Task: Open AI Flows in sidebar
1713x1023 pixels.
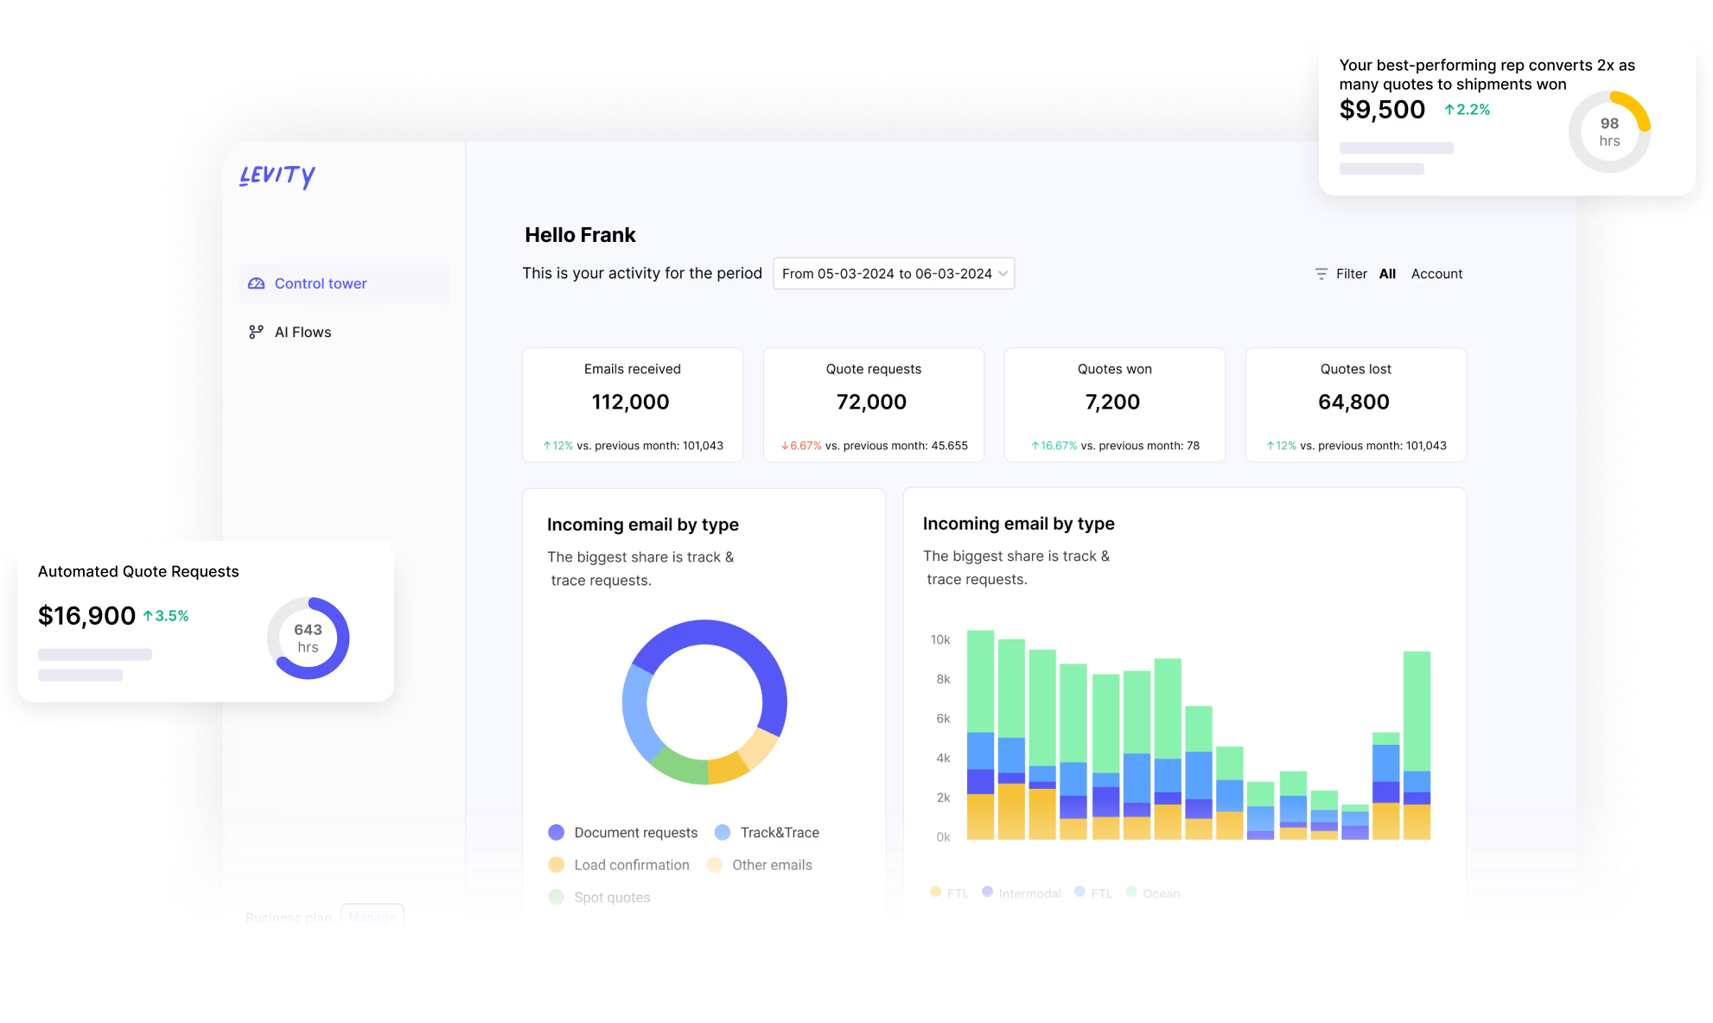Action: 302,332
